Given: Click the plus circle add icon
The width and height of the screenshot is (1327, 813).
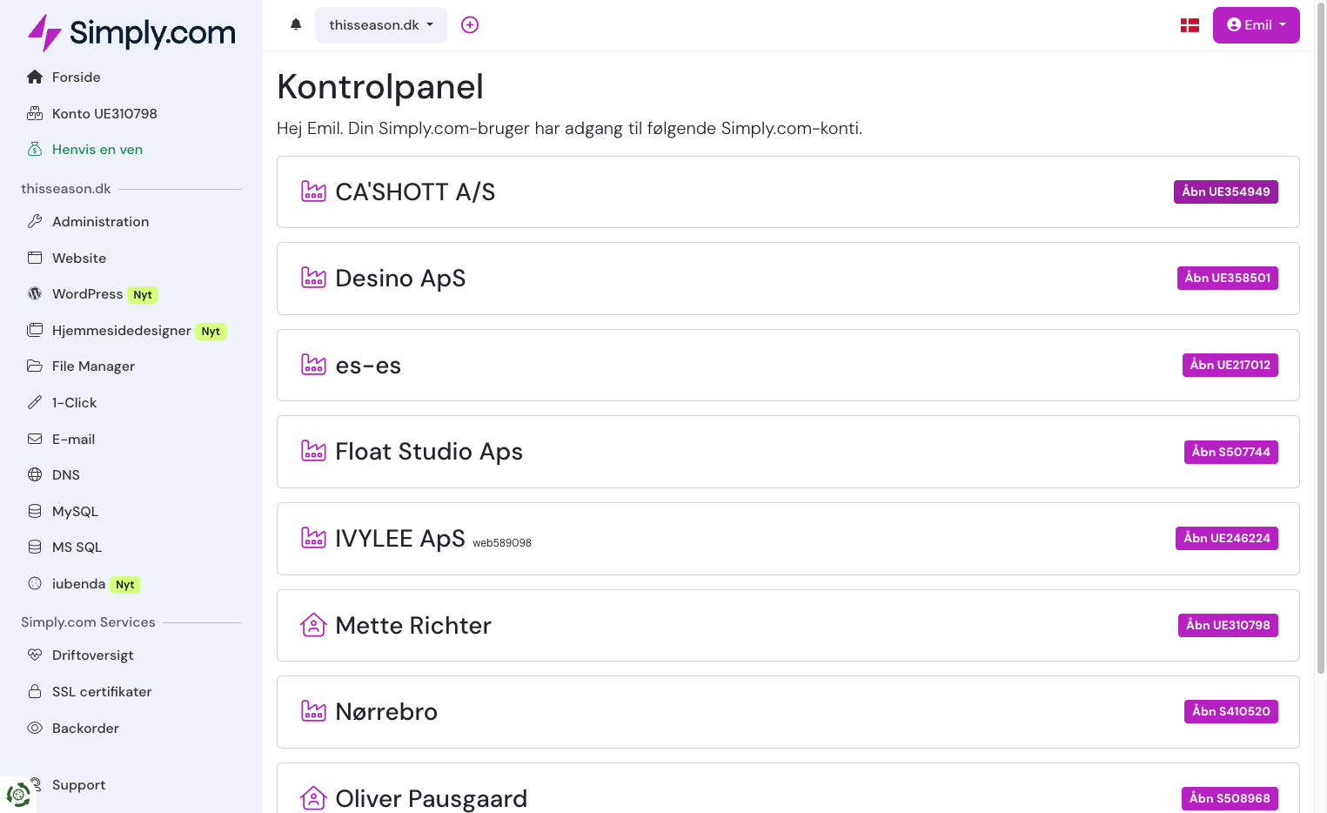Looking at the screenshot, I should [470, 25].
